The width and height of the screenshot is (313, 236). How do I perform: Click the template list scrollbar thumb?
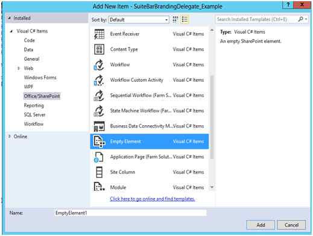(x=212, y=117)
